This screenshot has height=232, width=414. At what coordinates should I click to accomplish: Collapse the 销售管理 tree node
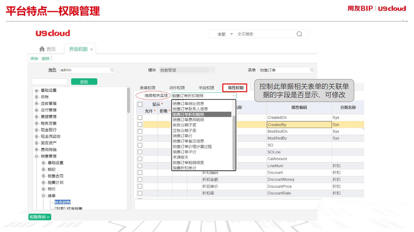(x=36, y=156)
